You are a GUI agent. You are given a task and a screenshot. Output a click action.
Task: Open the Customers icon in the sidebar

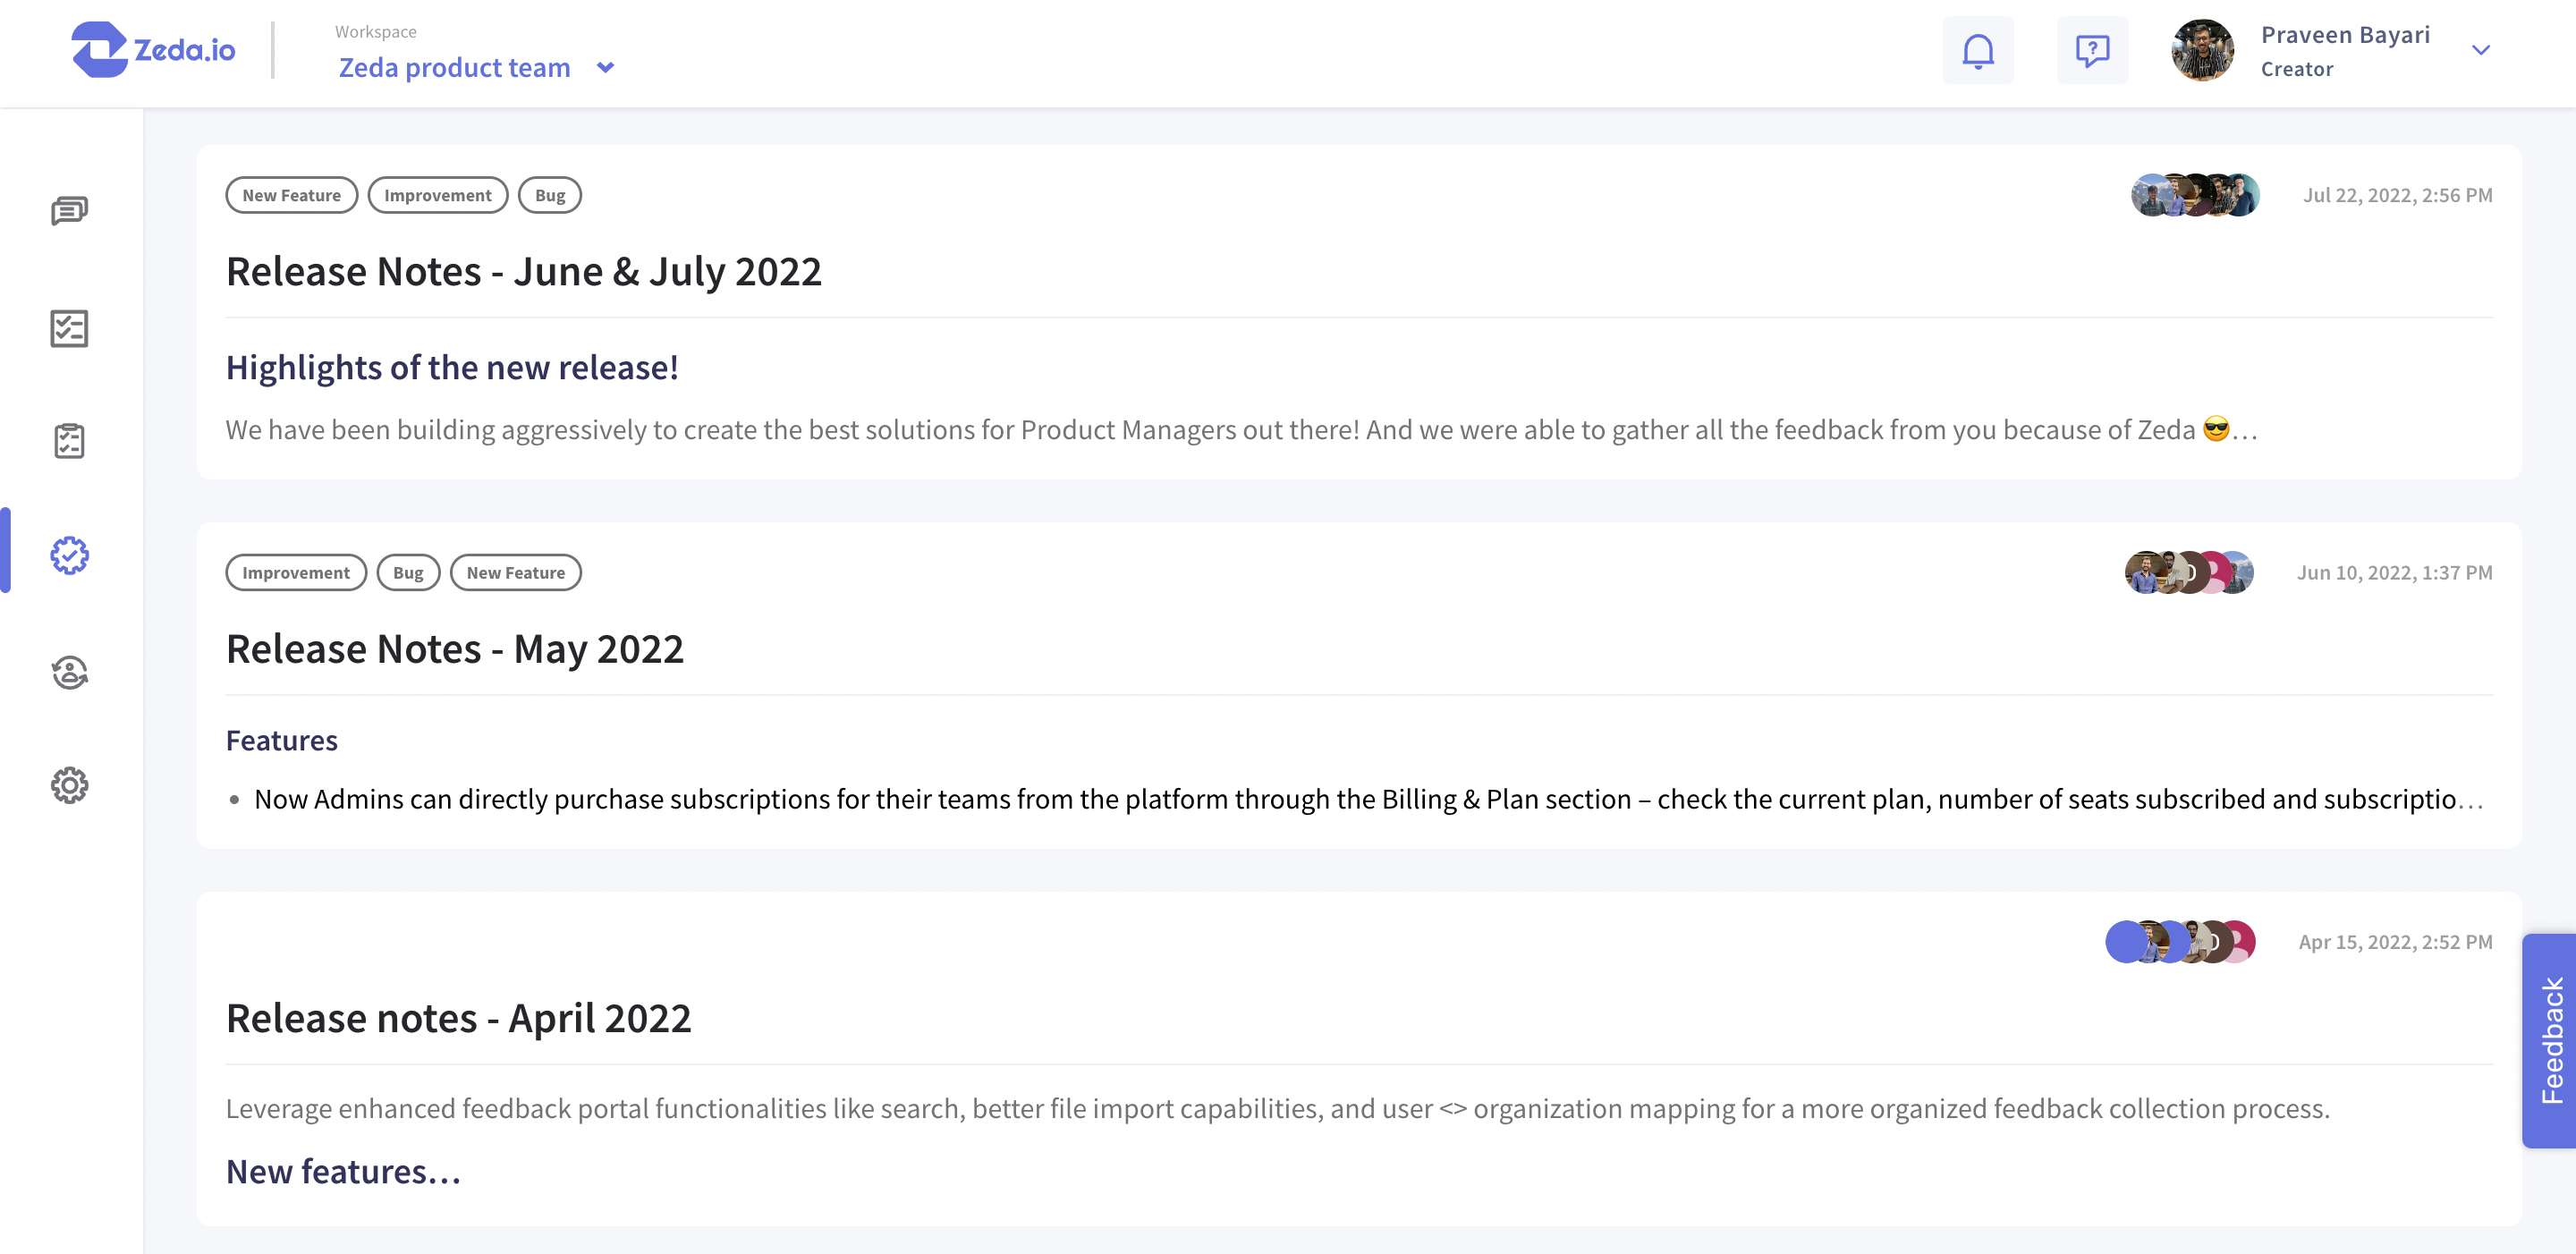[69, 672]
